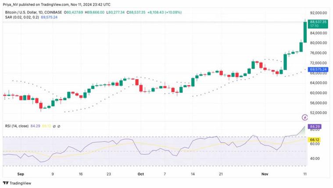Click the TradingView logo at bottom left

click(x=17, y=183)
